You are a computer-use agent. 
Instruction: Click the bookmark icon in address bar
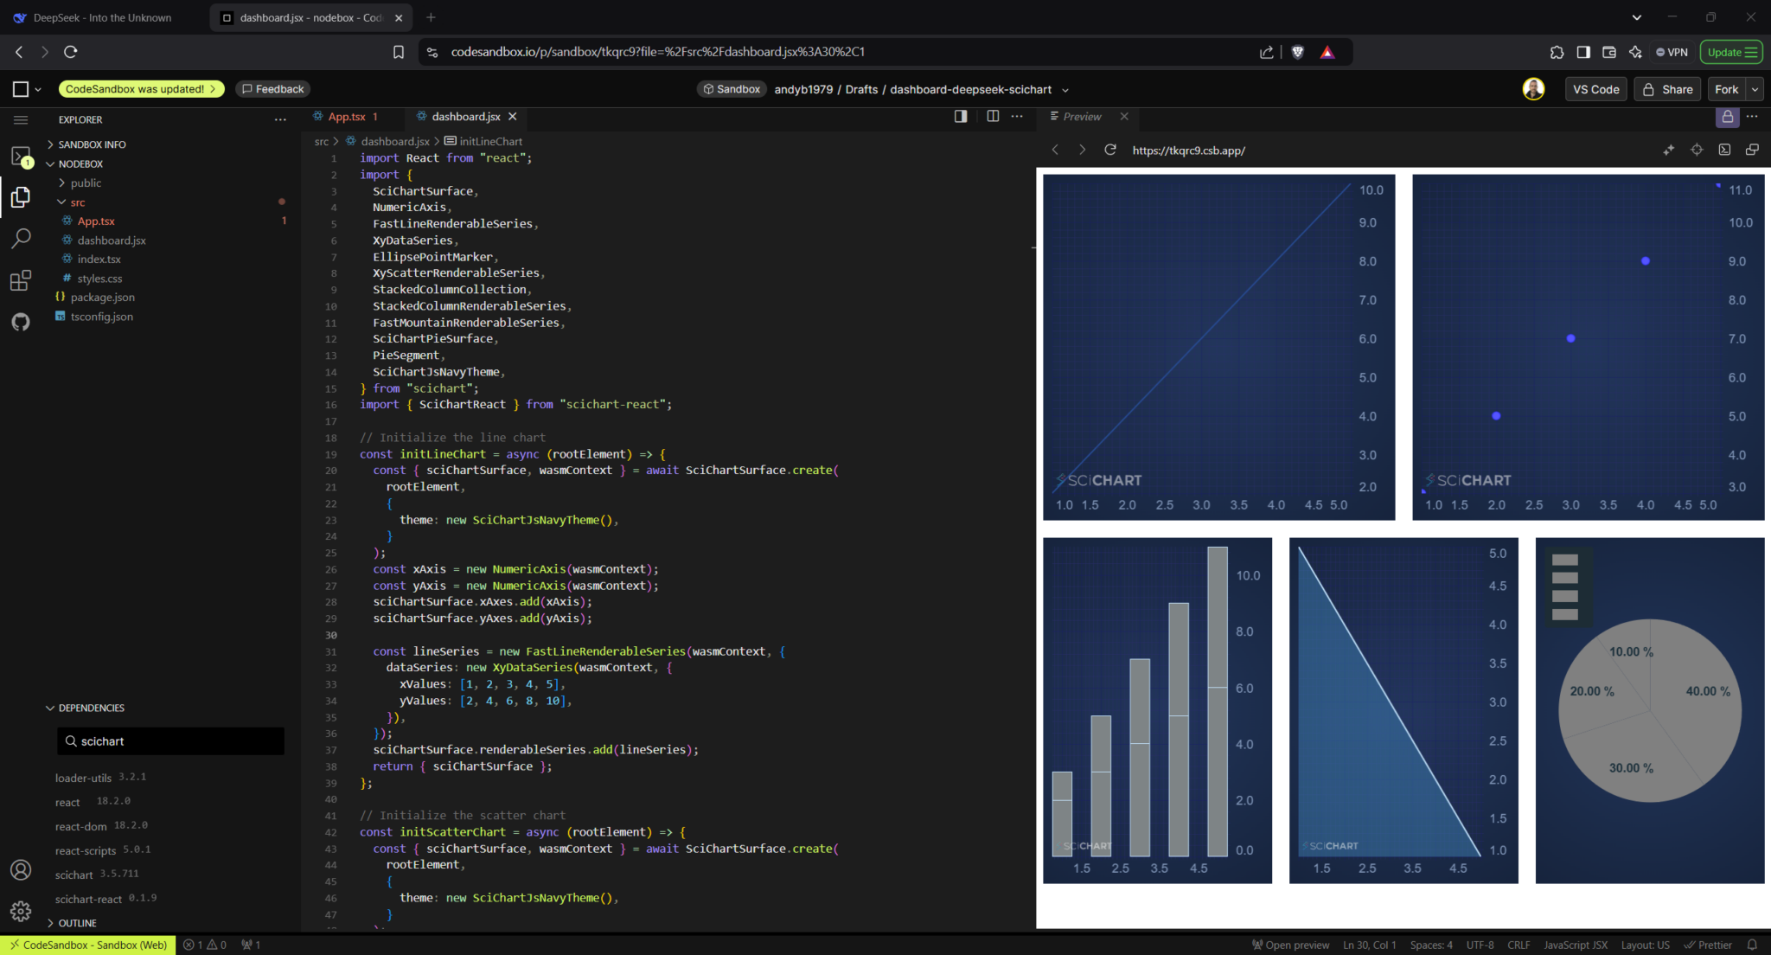coord(399,52)
